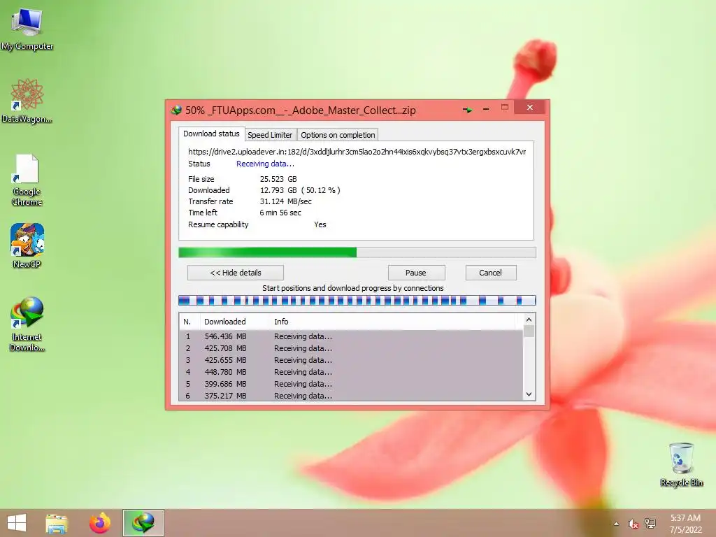Cancel the download
This screenshot has height=537, width=716.
click(491, 273)
